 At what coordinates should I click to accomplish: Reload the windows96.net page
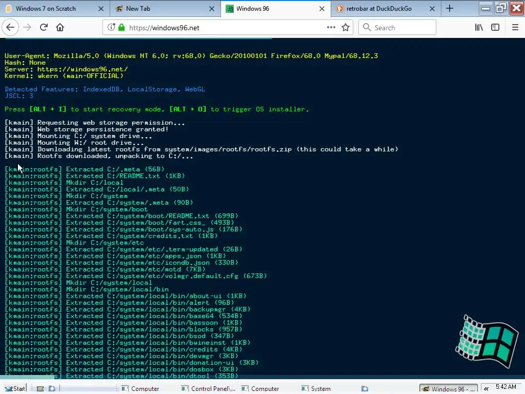click(x=44, y=28)
